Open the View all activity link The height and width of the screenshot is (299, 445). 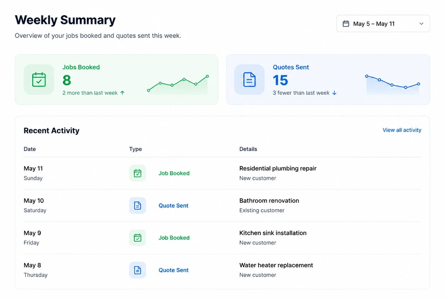[x=402, y=130]
